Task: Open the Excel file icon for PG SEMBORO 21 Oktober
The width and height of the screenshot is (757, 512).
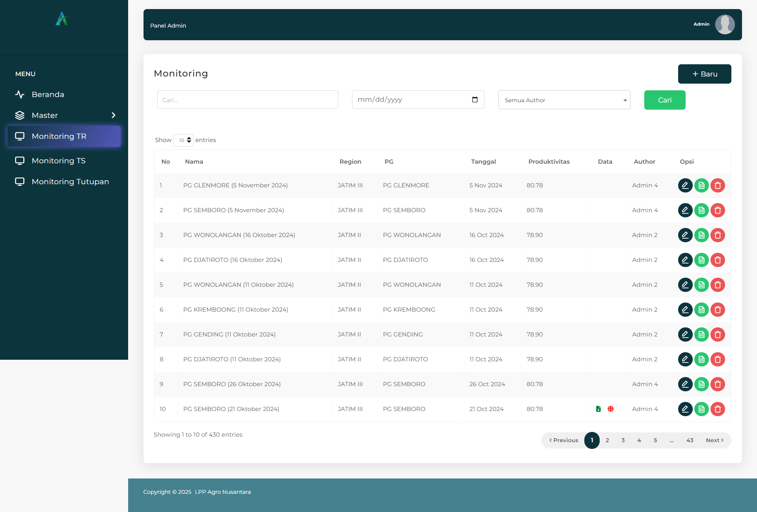Action: [x=598, y=409]
